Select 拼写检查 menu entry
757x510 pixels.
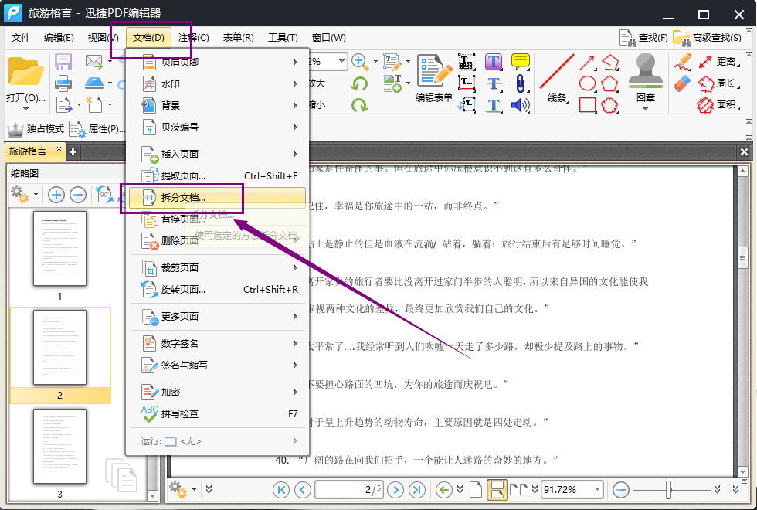[x=217, y=414]
